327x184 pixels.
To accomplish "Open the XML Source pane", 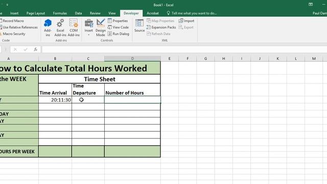I will pos(139,26).
